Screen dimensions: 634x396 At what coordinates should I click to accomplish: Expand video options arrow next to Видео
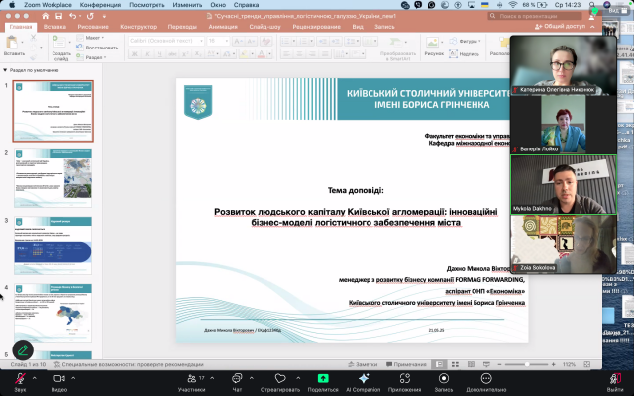coord(76,375)
